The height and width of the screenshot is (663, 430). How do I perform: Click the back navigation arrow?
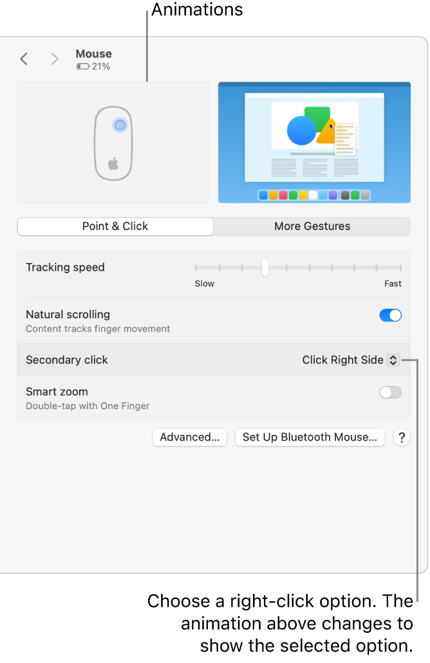click(24, 59)
